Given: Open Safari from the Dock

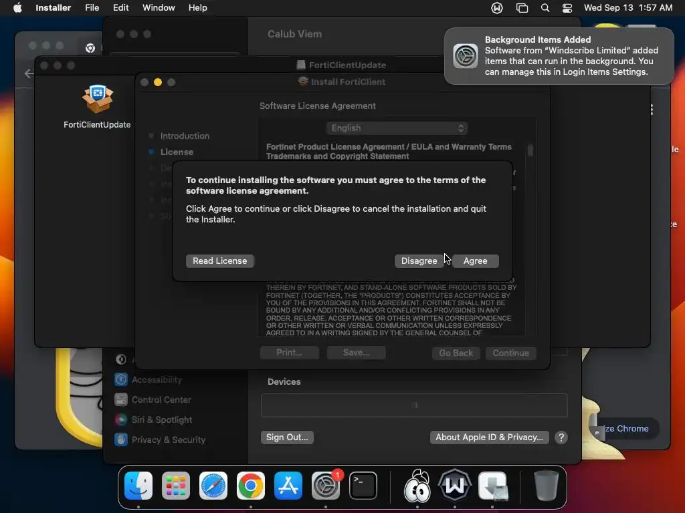Looking at the screenshot, I should click(x=213, y=486).
